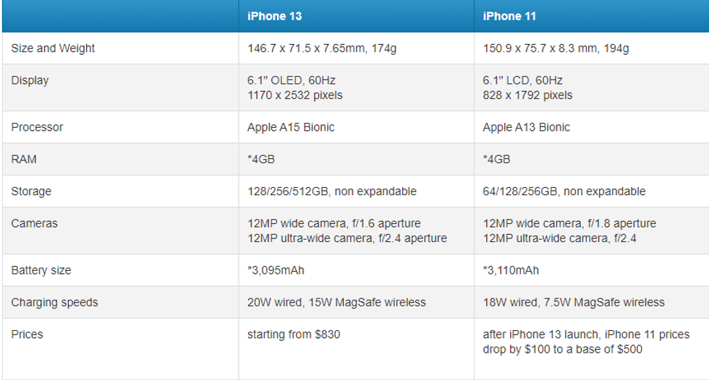Click the *3,110mAh battery cell
Viewport: 709px width, 380px height.
pos(511,270)
